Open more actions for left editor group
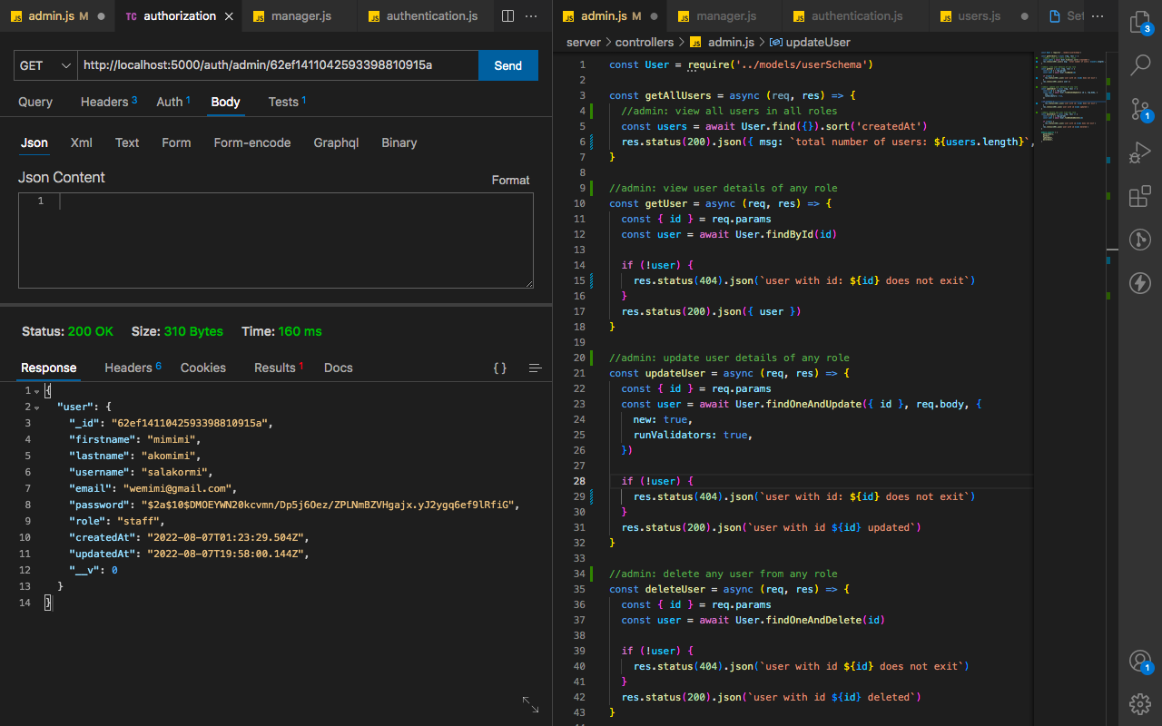 (x=532, y=16)
